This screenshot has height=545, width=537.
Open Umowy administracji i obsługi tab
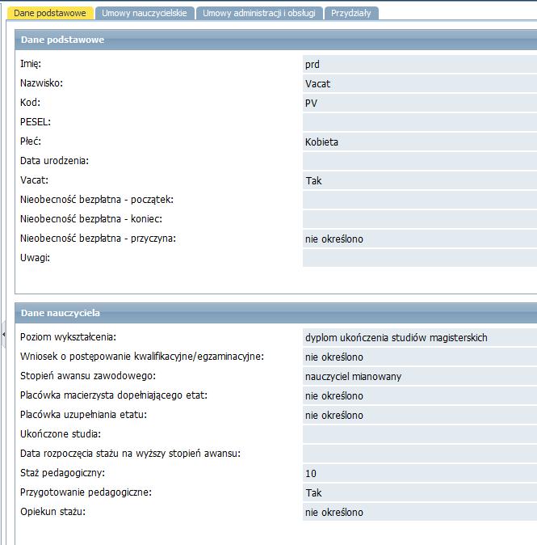(259, 13)
